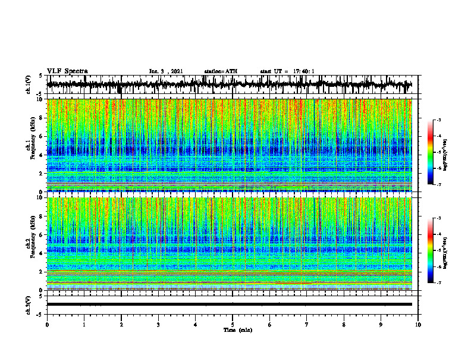Select the "ch.1(V)" waveform axis label

[x=29, y=84]
